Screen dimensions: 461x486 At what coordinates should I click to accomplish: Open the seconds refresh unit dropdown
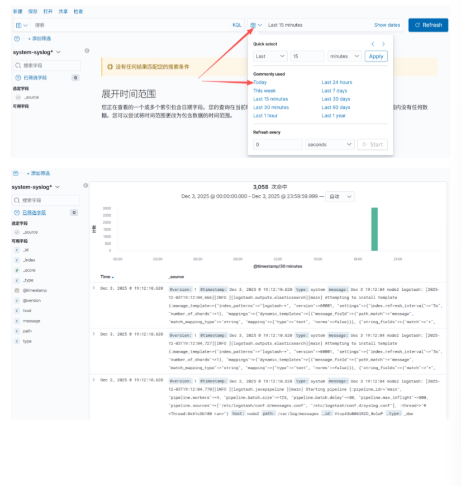pyautogui.click(x=330, y=144)
